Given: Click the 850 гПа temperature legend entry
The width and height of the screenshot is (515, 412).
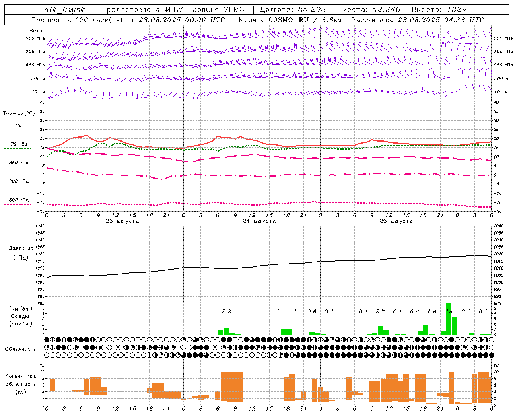Looking at the screenshot, I should [19, 163].
